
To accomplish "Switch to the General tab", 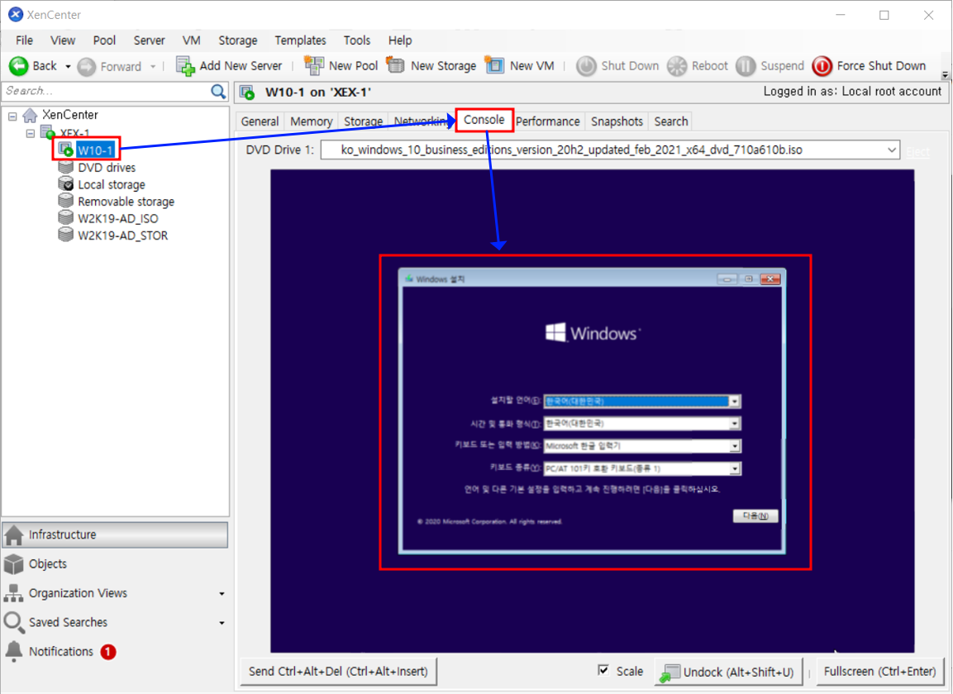I will (x=260, y=121).
